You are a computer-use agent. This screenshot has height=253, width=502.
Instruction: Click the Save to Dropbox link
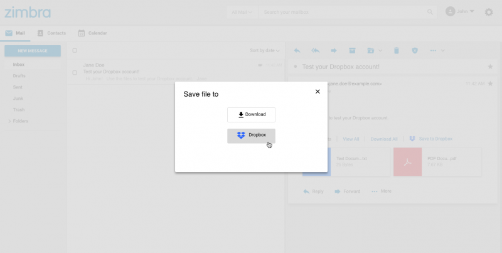pos(435,139)
